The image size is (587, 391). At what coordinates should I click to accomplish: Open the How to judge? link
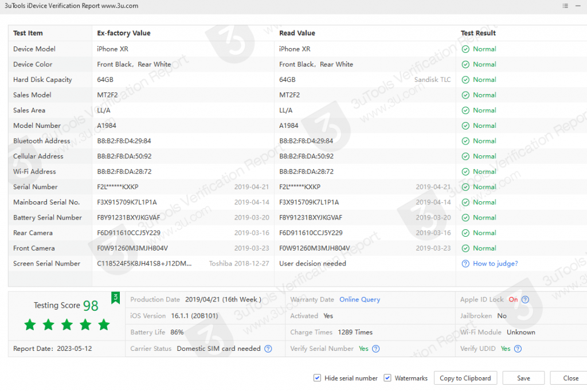pyautogui.click(x=495, y=264)
